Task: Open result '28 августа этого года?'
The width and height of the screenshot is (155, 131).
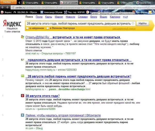Action: [x=43, y=96]
